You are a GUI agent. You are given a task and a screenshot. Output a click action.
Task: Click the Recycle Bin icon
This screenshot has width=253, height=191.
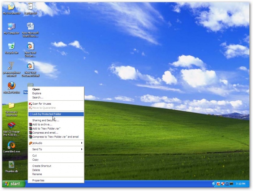11,47
